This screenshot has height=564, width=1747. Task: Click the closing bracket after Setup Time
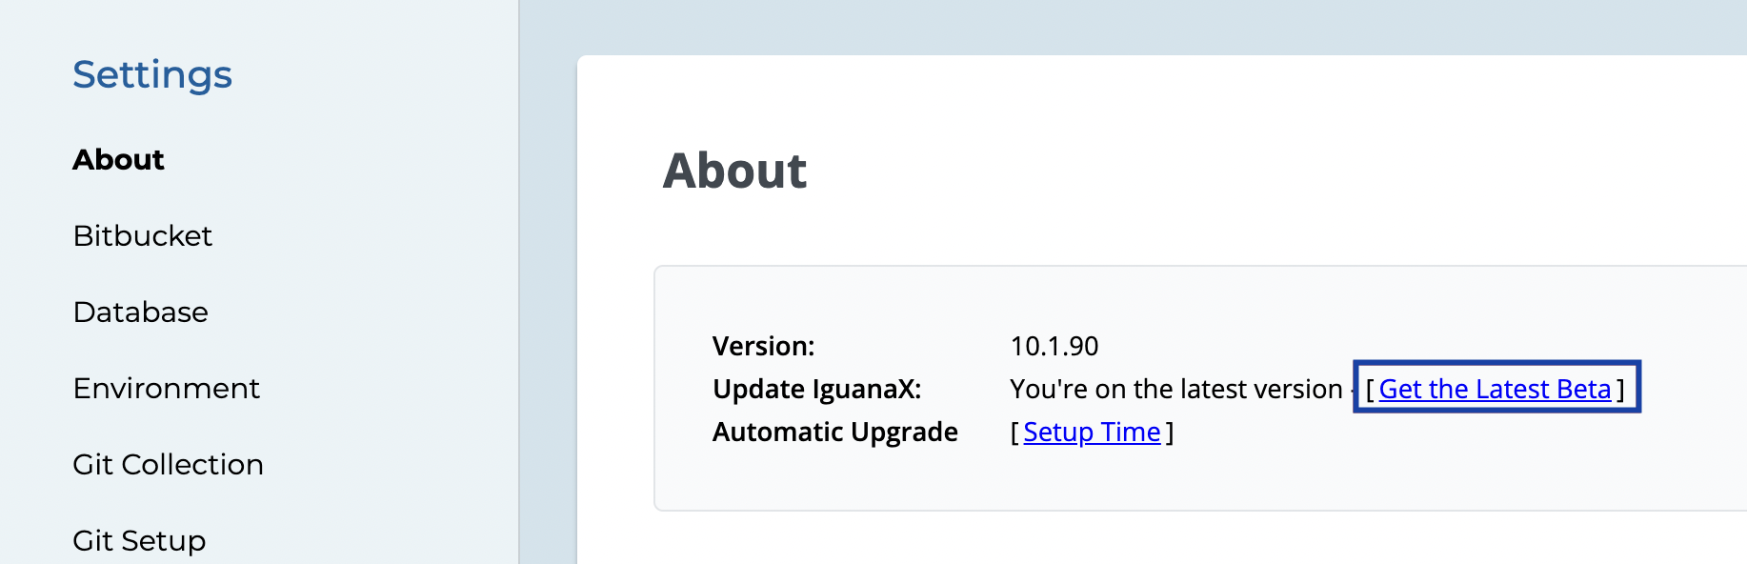1170,433
